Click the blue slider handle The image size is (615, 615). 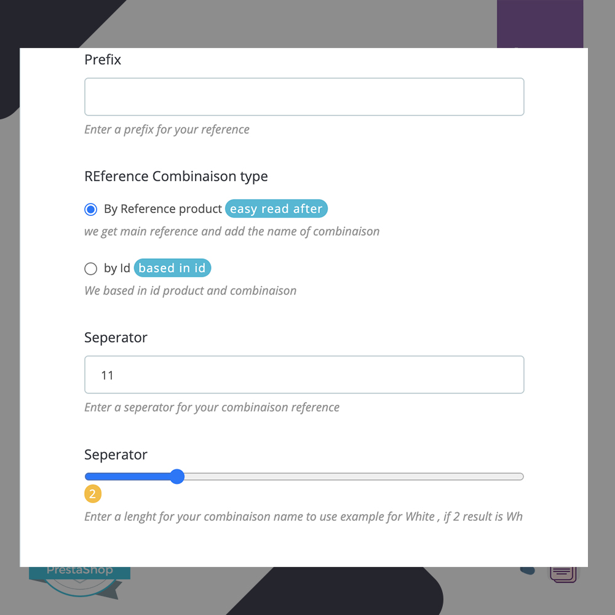[177, 476]
